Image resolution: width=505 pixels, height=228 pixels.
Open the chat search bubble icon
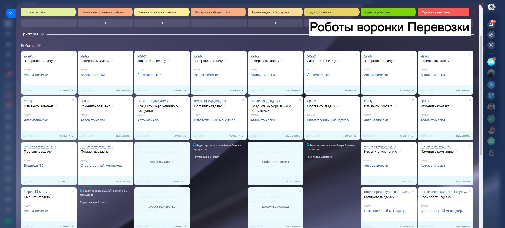click(491, 45)
